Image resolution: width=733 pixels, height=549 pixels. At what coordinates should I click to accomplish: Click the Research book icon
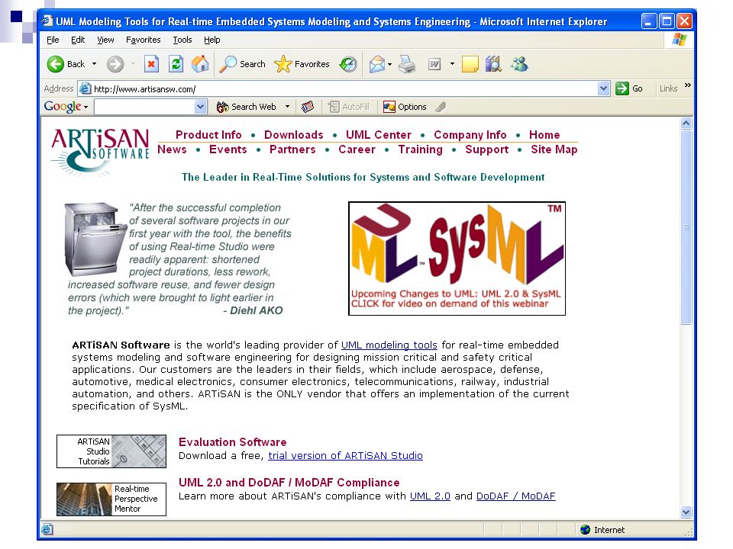pos(493,64)
